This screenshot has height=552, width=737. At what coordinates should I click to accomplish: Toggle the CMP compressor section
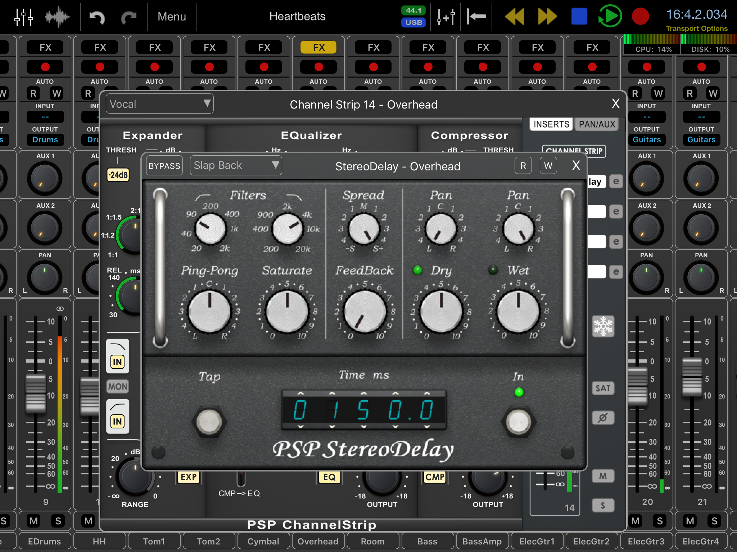[435, 477]
